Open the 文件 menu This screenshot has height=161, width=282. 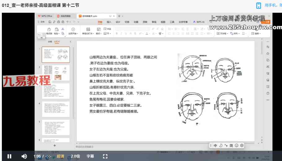[x=41, y=22]
